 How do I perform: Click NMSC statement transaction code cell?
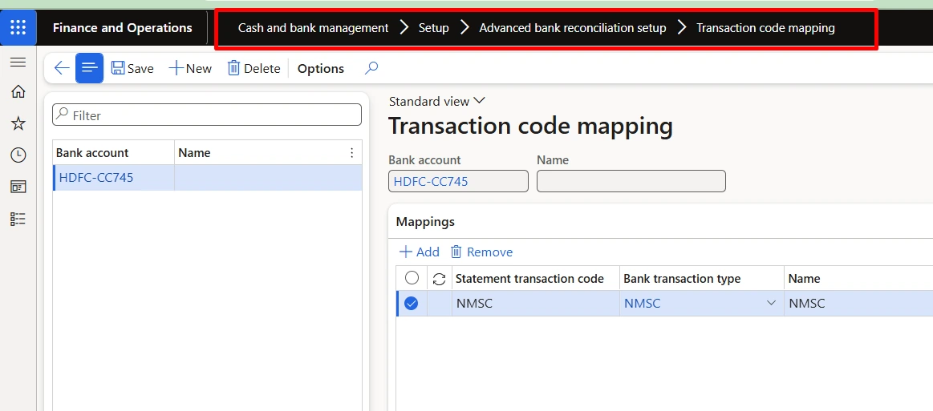point(536,304)
